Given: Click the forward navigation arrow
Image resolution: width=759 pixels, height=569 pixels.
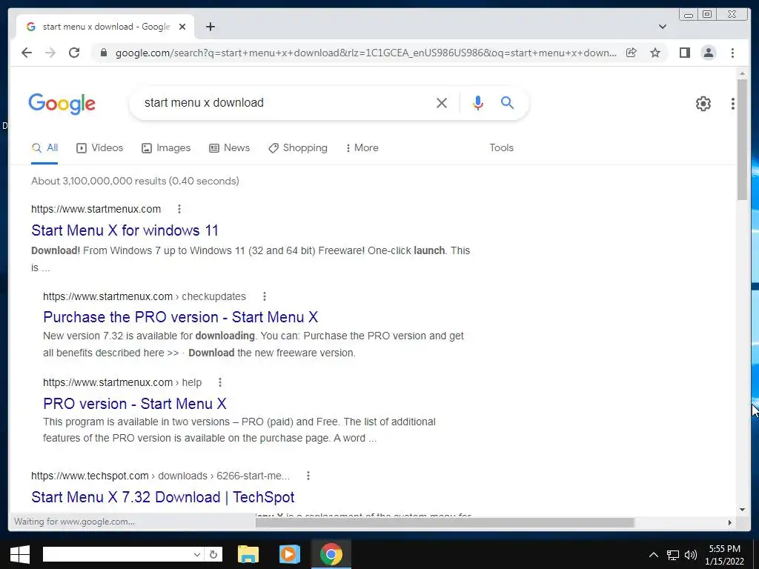Looking at the screenshot, I should [50, 53].
